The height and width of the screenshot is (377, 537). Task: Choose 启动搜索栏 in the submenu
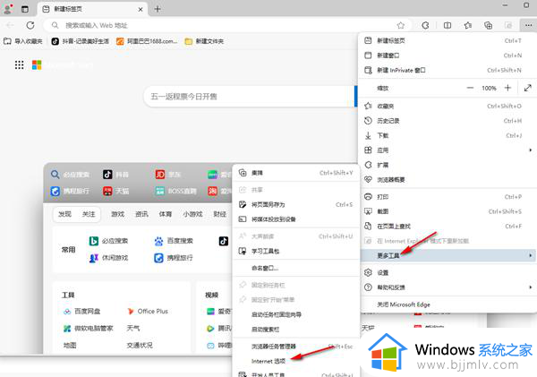point(296,330)
